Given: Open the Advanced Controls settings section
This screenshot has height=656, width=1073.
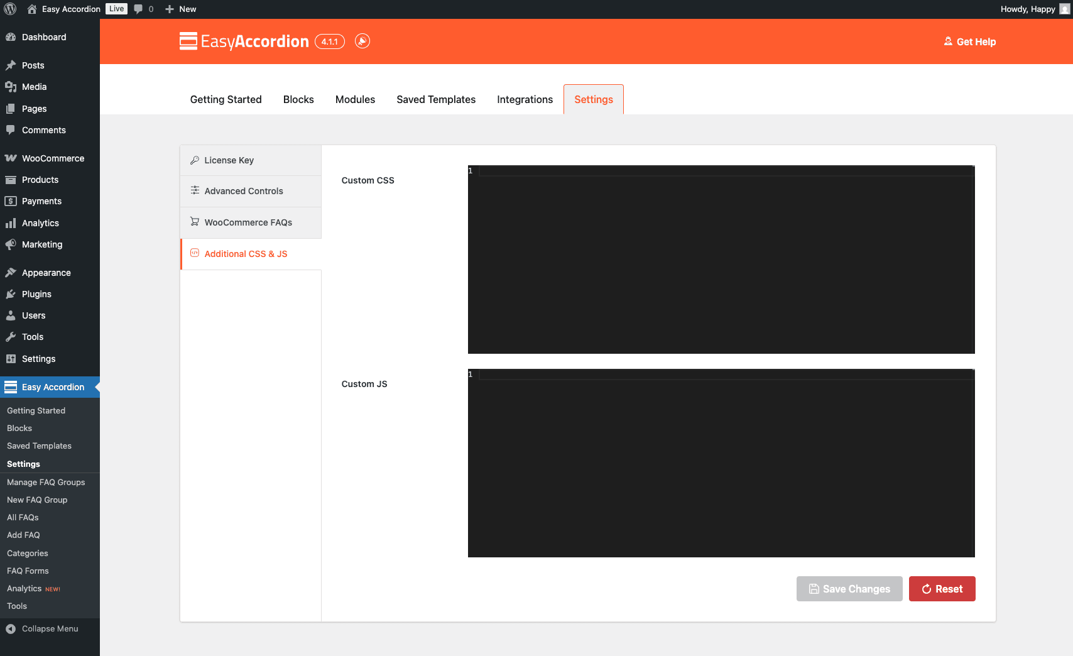Looking at the screenshot, I should pos(251,191).
